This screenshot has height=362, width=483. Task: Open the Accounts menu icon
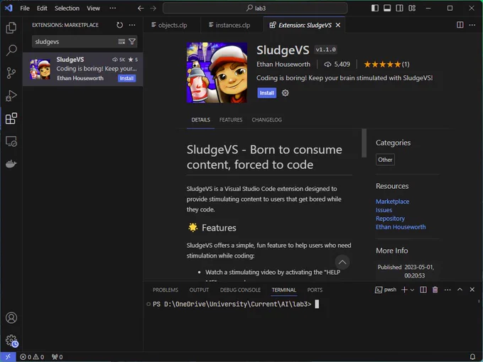click(x=11, y=318)
